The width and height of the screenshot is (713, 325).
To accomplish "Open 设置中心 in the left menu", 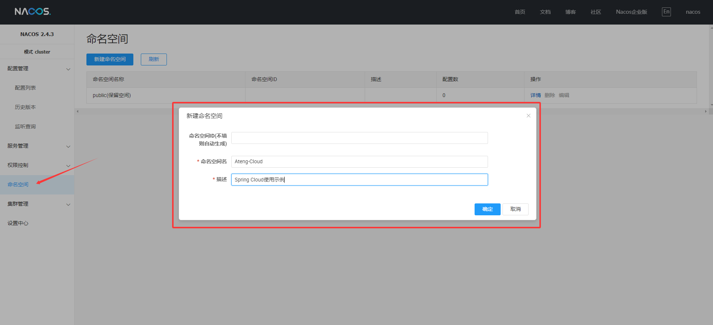I will 18,223.
